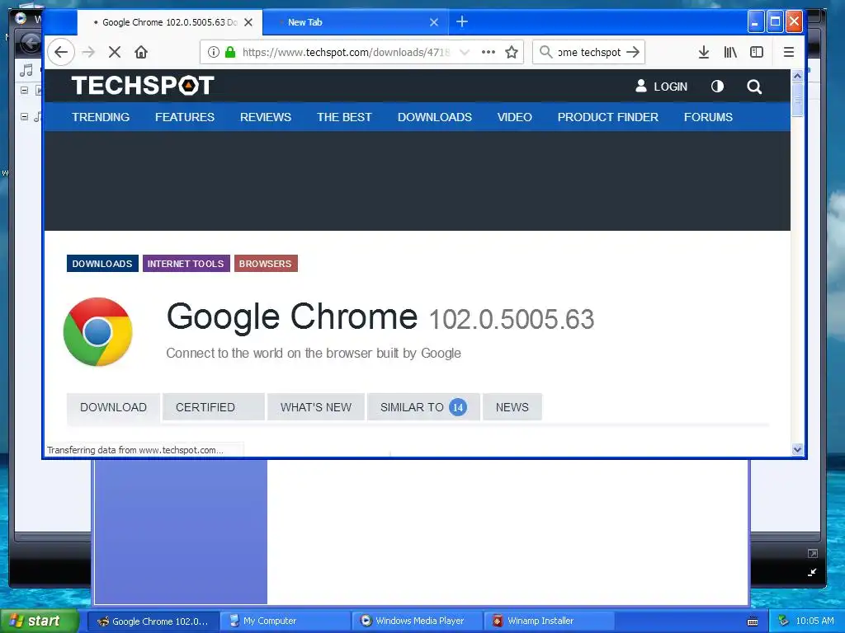Stop the page loading with the X button

pos(114,52)
